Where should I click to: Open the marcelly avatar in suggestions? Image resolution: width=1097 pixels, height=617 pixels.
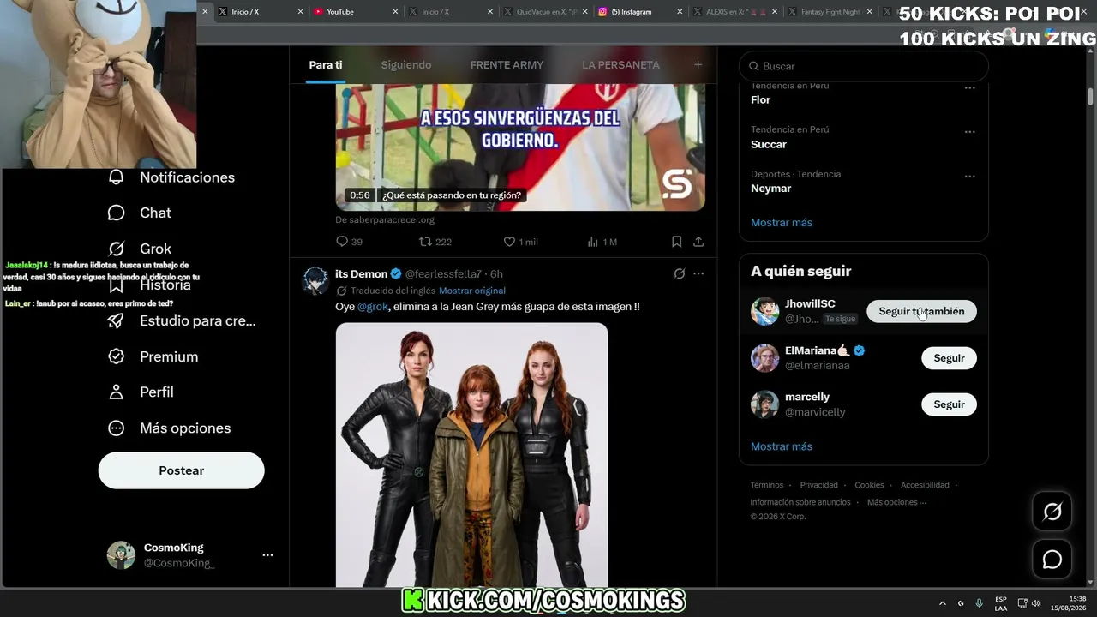point(765,404)
